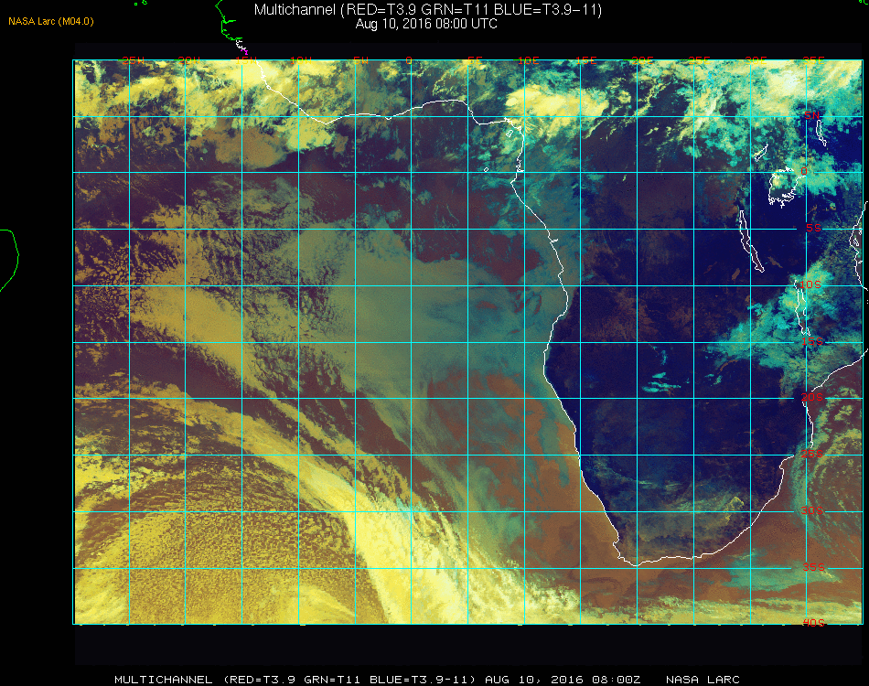
Task: Click 'NASA LARC' in the bottom caption
Action: coord(703,680)
